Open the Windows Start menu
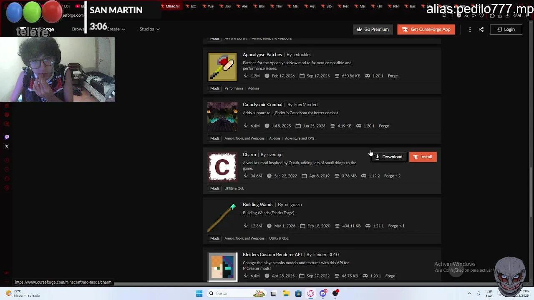This screenshot has height=300, width=534. coord(199,293)
